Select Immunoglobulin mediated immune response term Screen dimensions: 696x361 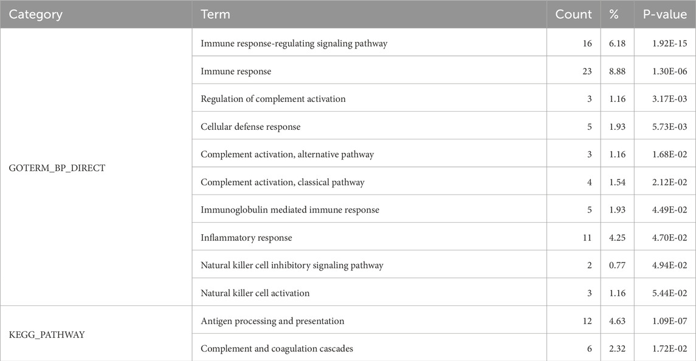(290, 210)
